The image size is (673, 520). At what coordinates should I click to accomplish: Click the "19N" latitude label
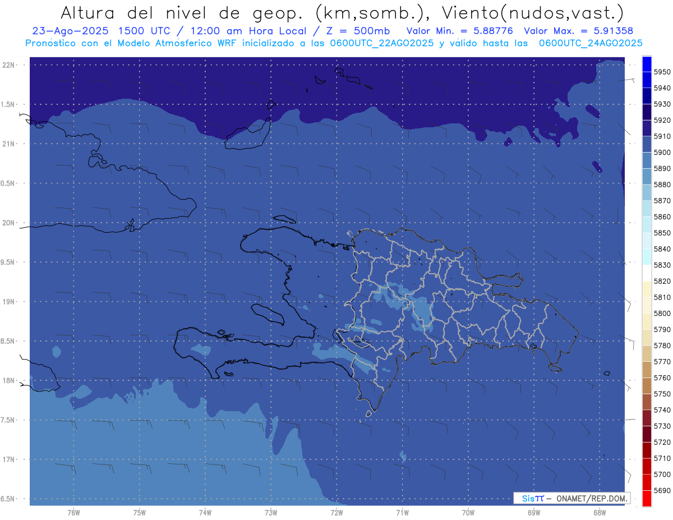(10, 301)
